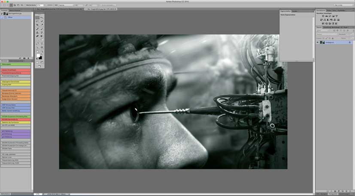
Task: Open the workspace switcher dropdown
Action: coord(344,5)
